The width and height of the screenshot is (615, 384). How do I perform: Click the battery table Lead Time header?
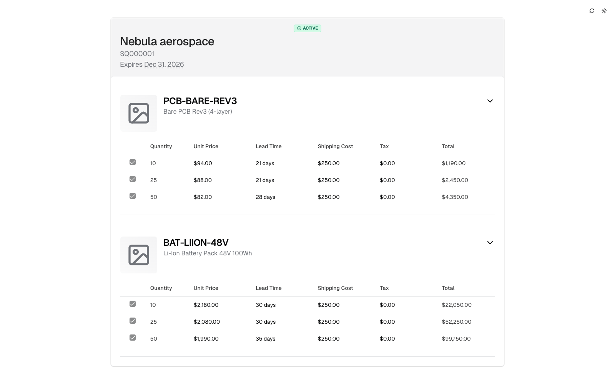[x=269, y=288]
